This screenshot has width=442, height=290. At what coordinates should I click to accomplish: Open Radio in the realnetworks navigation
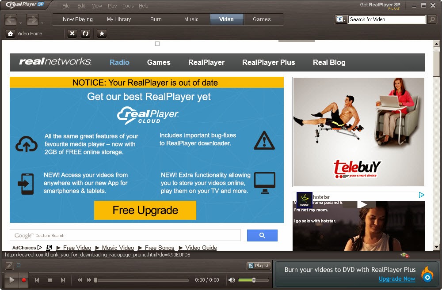[x=119, y=63]
